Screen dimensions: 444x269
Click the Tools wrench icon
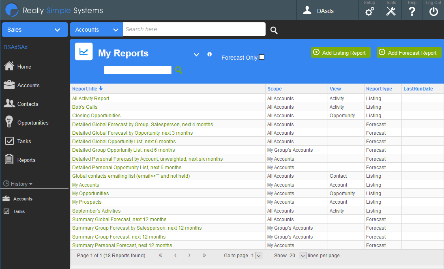pyautogui.click(x=390, y=12)
